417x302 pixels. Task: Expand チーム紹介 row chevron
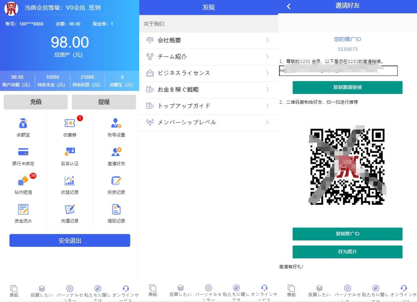(267, 57)
